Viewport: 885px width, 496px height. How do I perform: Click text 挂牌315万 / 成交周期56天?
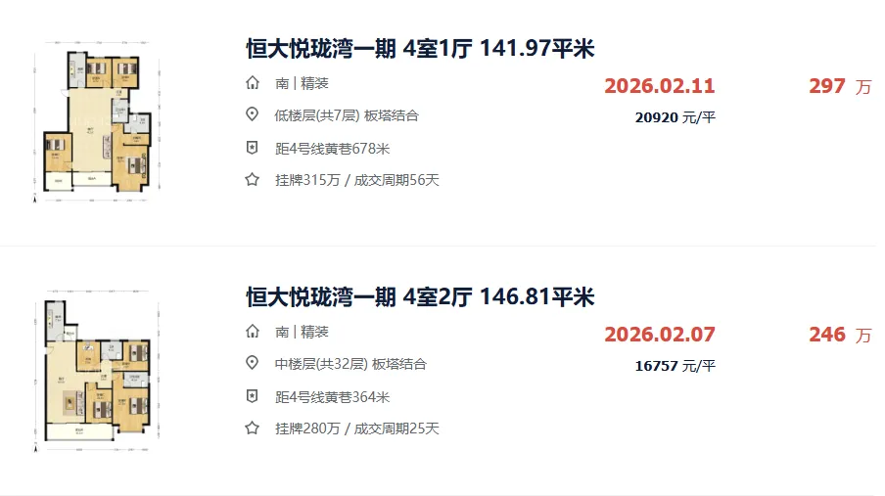tap(356, 180)
